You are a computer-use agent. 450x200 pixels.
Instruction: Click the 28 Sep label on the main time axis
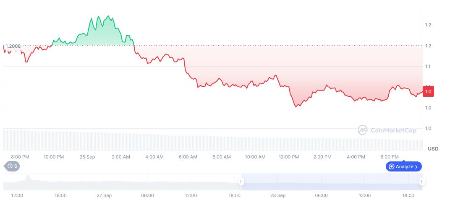[88, 157]
